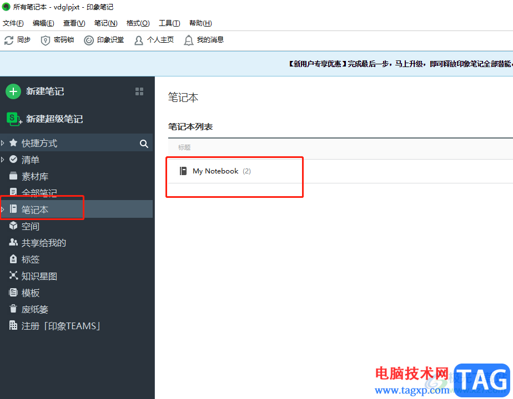Open the 格式(O) menu
Screen dimensions: 513x399
pyautogui.click(x=138, y=23)
